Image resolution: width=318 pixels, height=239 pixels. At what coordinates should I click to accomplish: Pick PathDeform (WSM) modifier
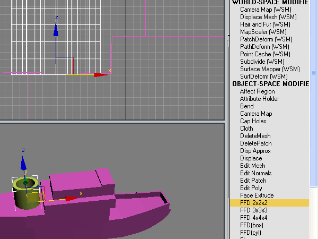[264, 47]
